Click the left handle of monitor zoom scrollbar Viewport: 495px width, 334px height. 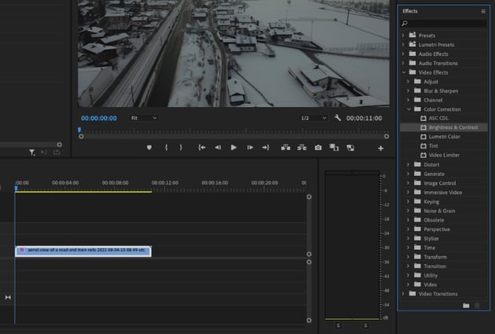coord(81,137)
